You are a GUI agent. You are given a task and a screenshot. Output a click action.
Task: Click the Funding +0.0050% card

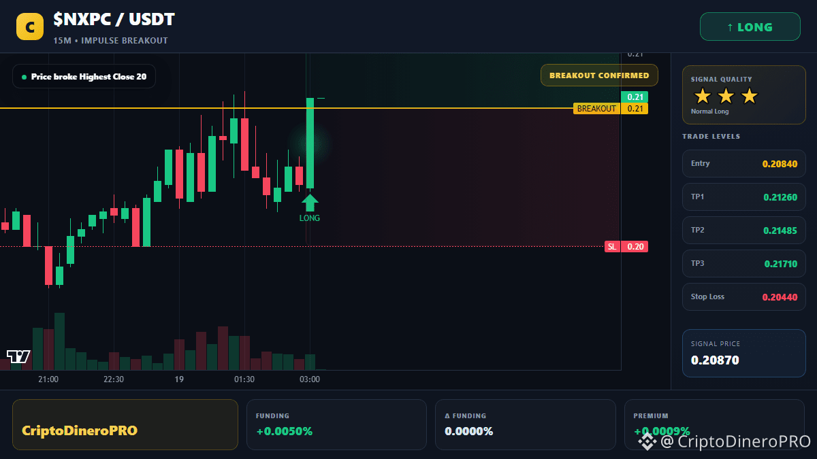coord(336,424)
